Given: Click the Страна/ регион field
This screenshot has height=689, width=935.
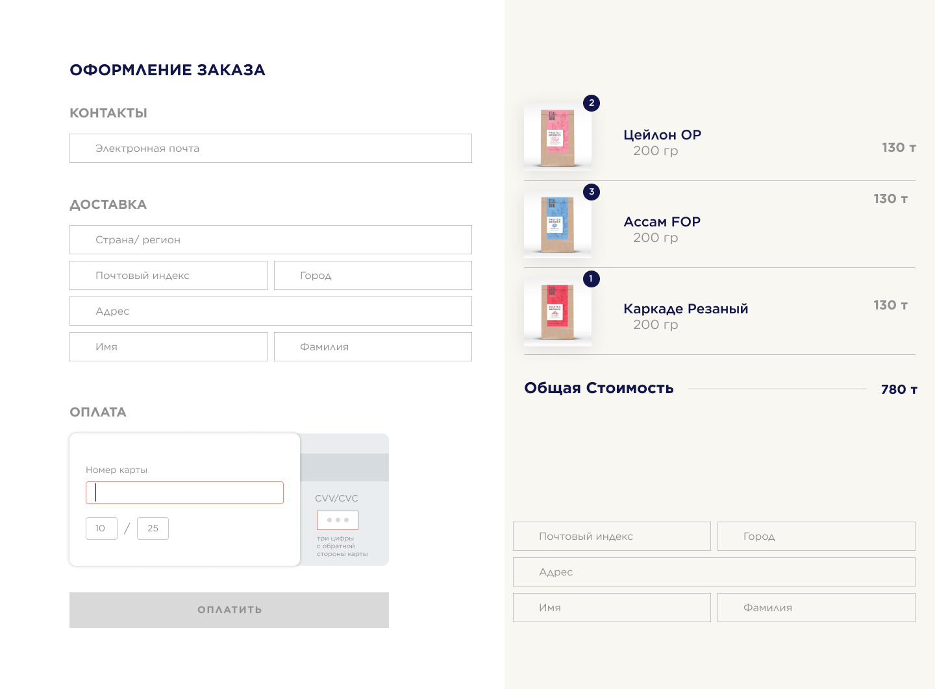Looking at the screenshot, I should (x=271, y=240).
